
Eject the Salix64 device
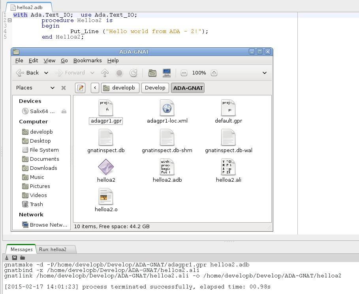[x=64, y=112]
